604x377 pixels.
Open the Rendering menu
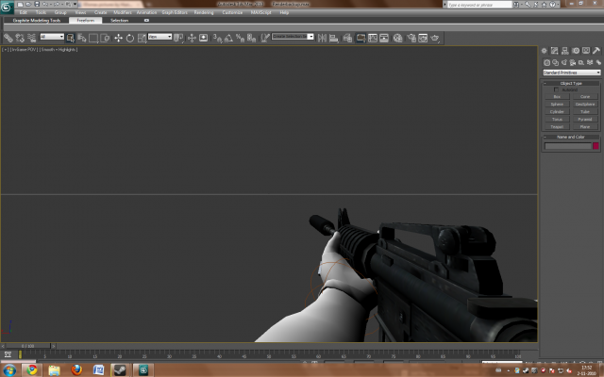pyautogui.click(x=204, y=12)
